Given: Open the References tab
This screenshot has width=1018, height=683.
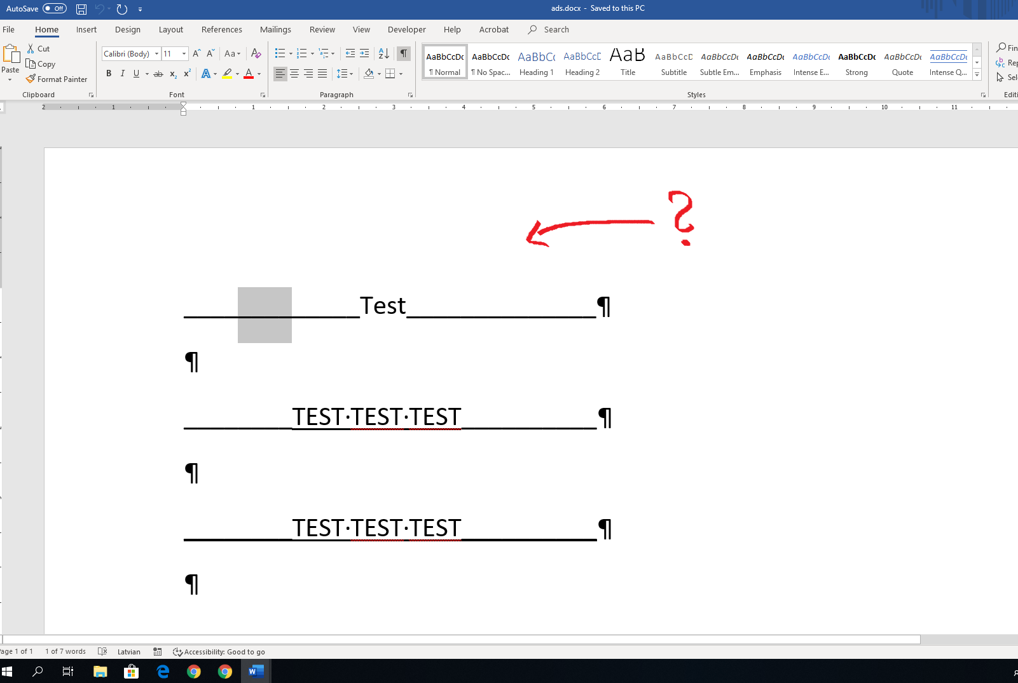Looking at the screenshot, I should (x=222, y=30).
